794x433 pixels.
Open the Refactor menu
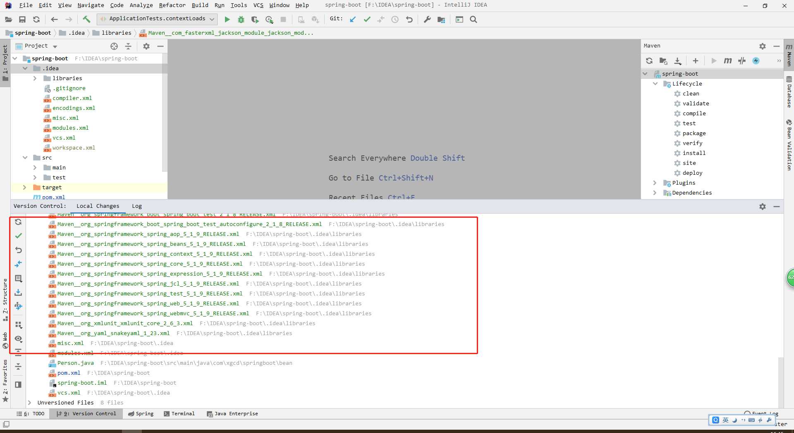point(172,5)
